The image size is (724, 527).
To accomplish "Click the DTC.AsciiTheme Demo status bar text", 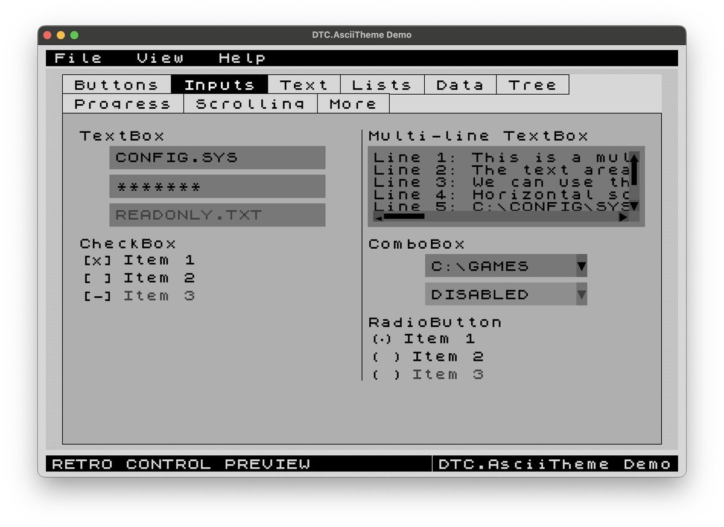I will [554, 464].
